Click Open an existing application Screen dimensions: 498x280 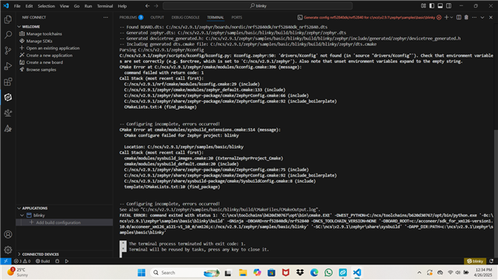[53, 48]
